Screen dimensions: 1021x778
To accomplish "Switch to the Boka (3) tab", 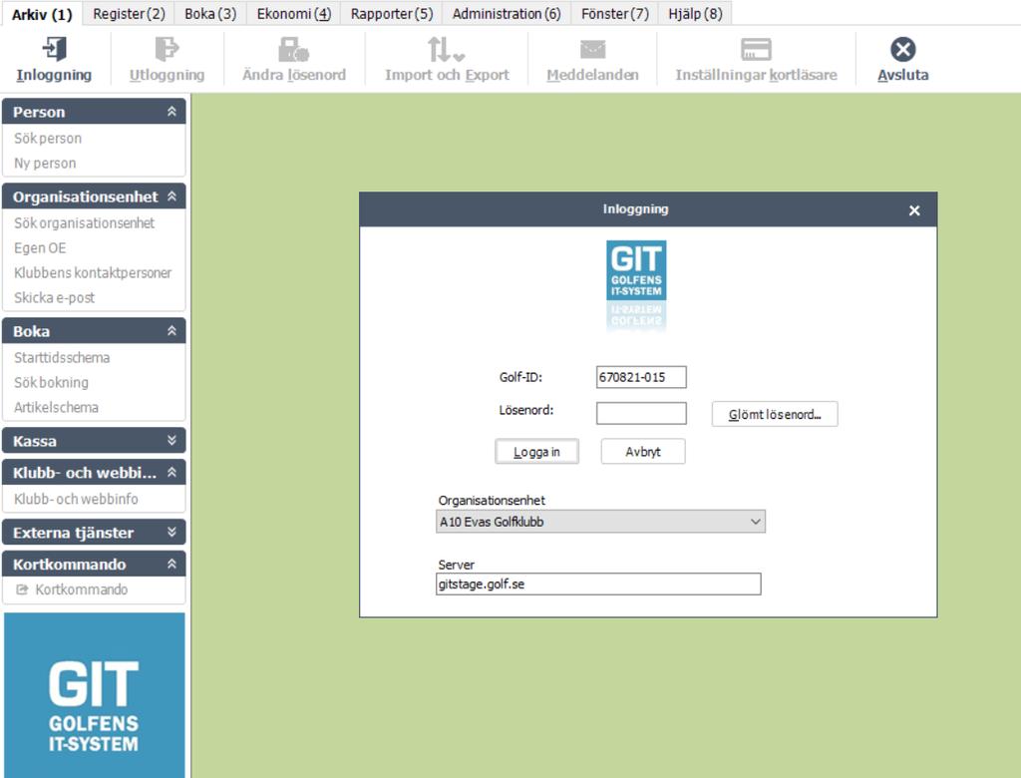I will (210, 14).
